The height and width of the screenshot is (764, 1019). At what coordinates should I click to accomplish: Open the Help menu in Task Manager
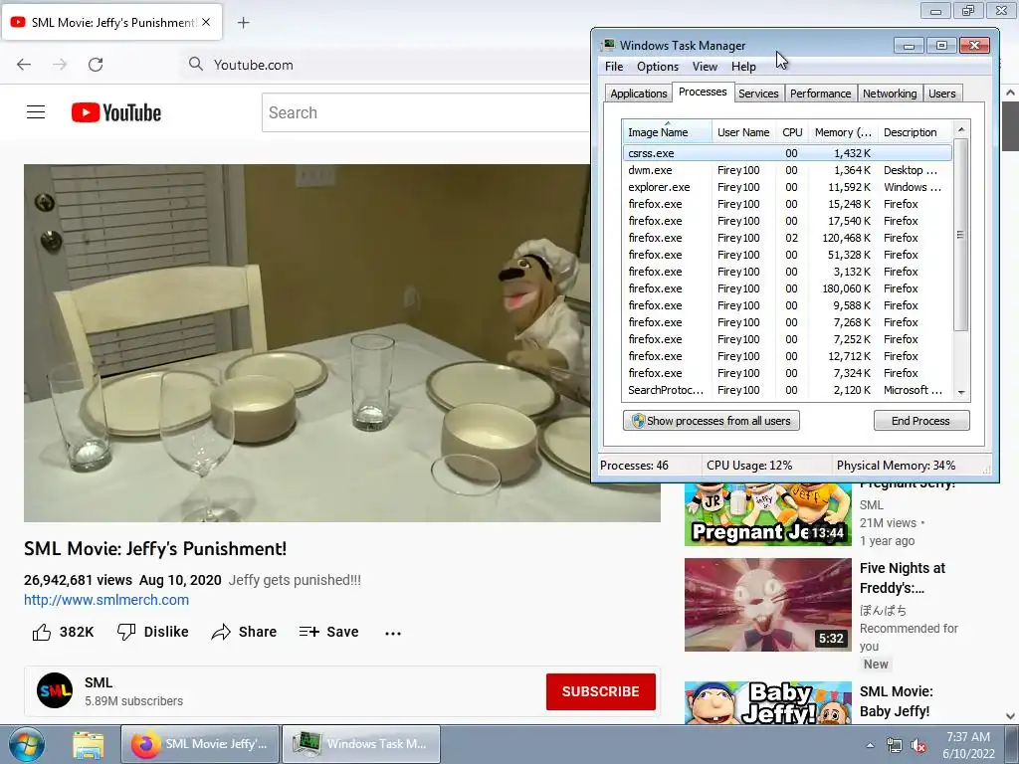(x=743, y=67)
